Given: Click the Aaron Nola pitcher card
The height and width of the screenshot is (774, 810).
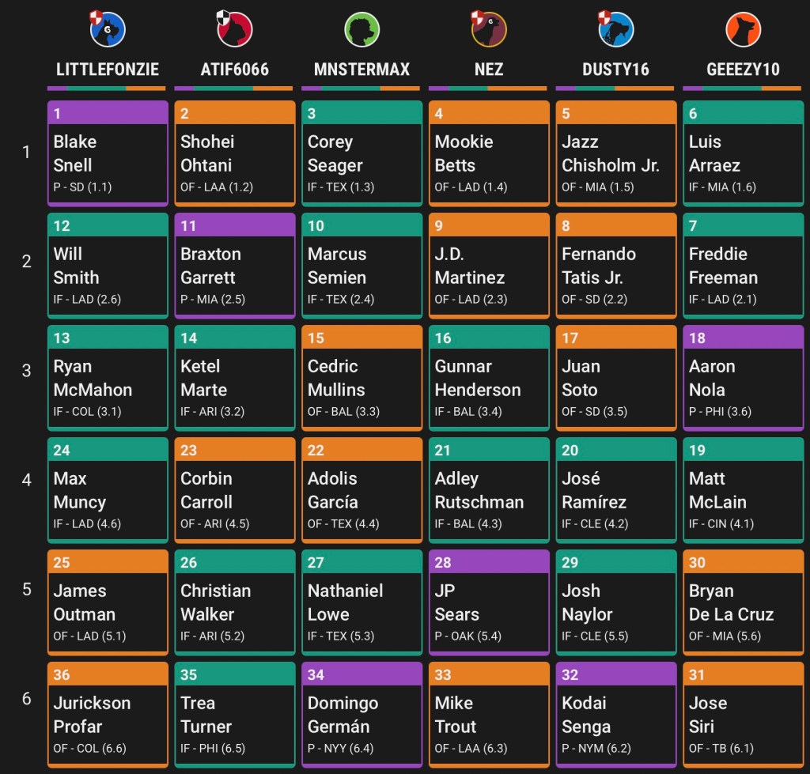Looking at the screenshot, I should click(x=743, y=379).
